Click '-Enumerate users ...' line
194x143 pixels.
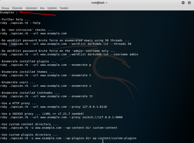(18, 82)
